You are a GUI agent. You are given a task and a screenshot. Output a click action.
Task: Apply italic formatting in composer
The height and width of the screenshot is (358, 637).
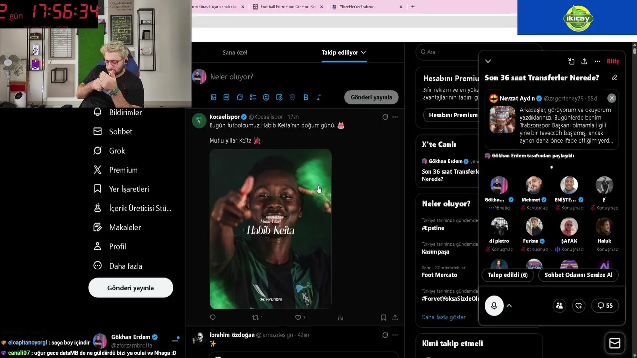click(x=318, y=97)
